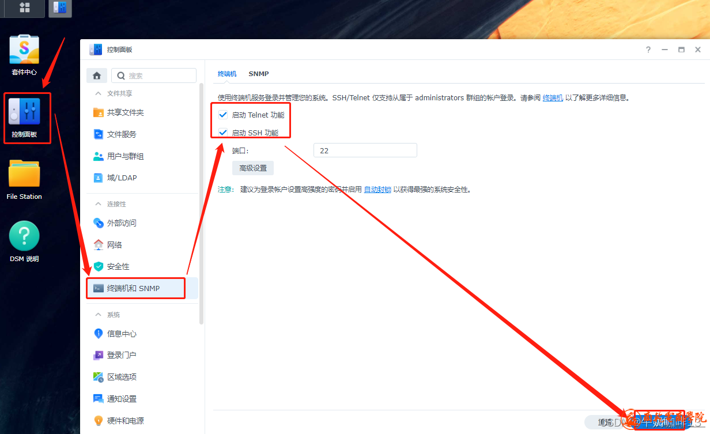The image size is (710, 434).
Task: Select 区域选项 label in sidebar
Action: (x=122, y=377)
